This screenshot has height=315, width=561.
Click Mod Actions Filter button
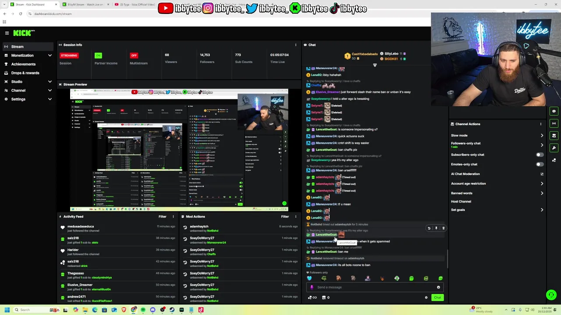pyautogui.click(x=285, y=217)
